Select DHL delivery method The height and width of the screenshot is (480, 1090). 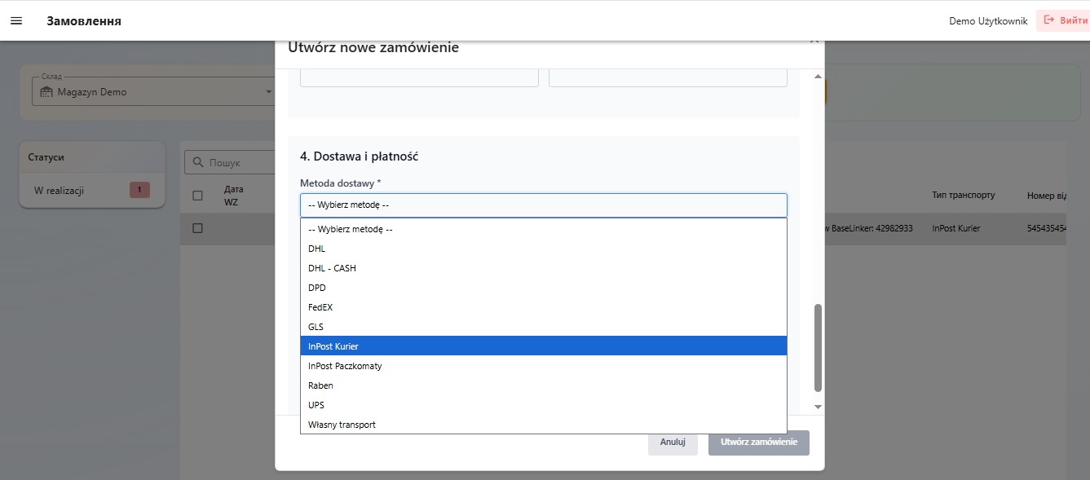pyautogui.click(x=544, y=249)
